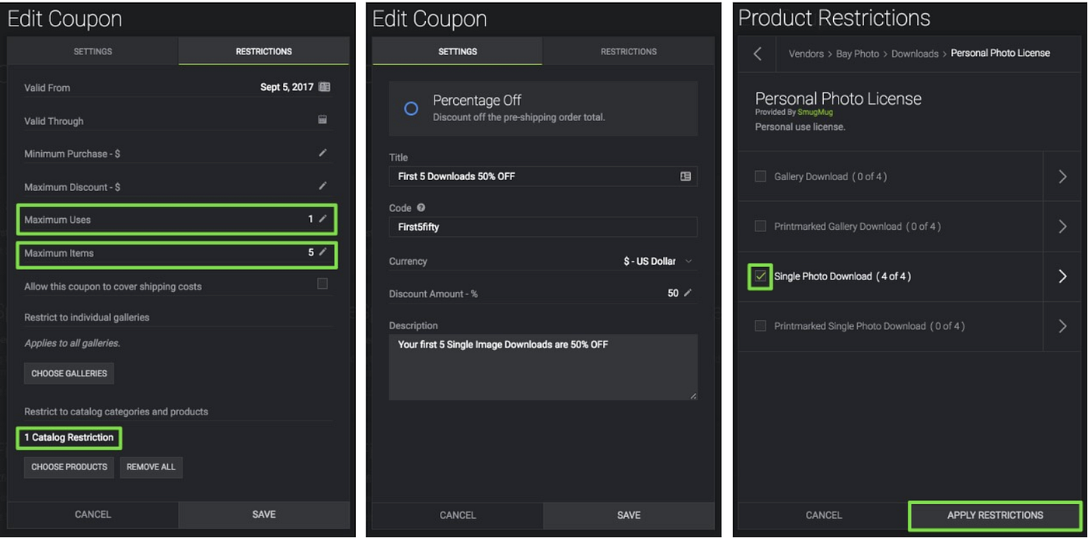
Task: Open the Valid From calendar picker
Action: click(x=325, y=87)
